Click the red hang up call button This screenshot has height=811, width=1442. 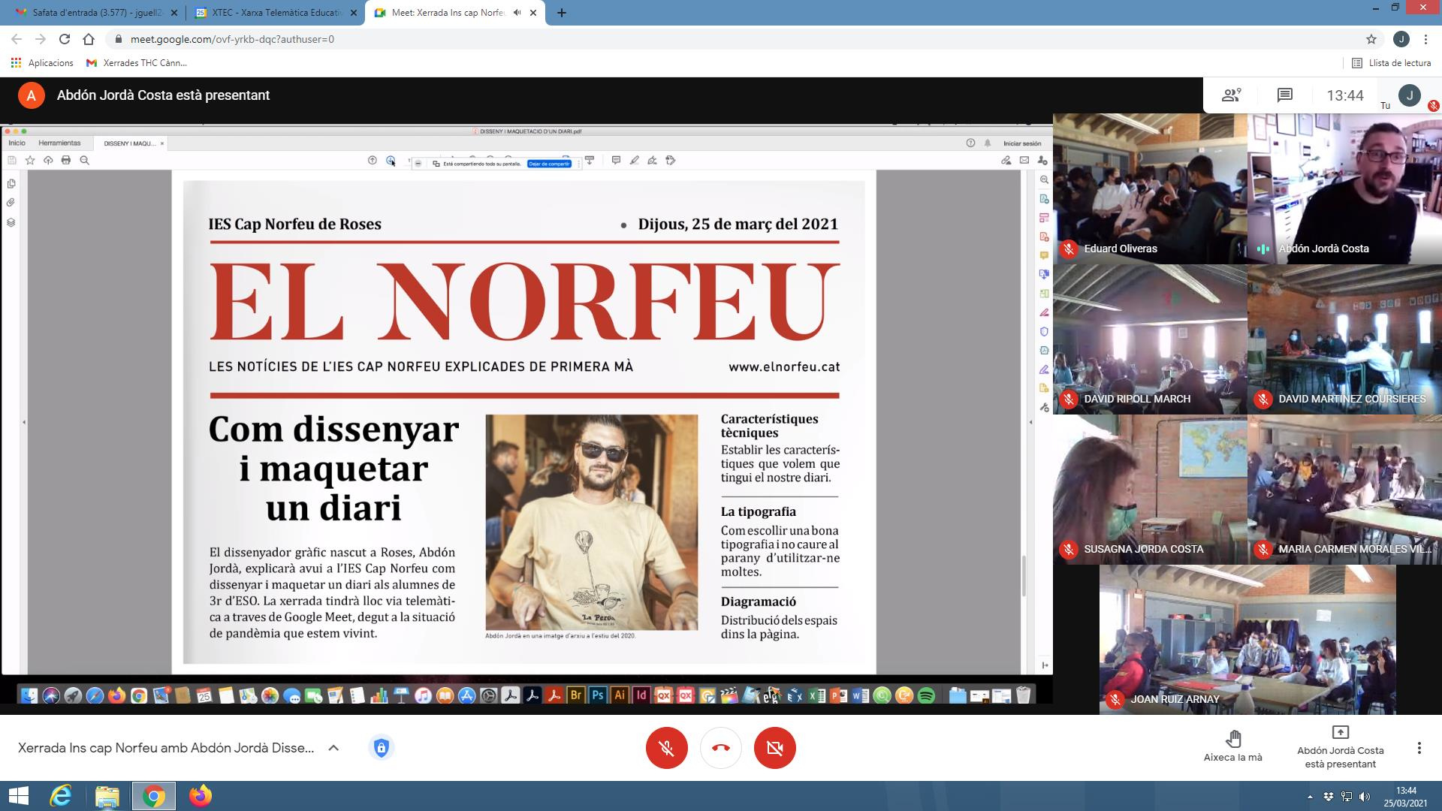720,748
